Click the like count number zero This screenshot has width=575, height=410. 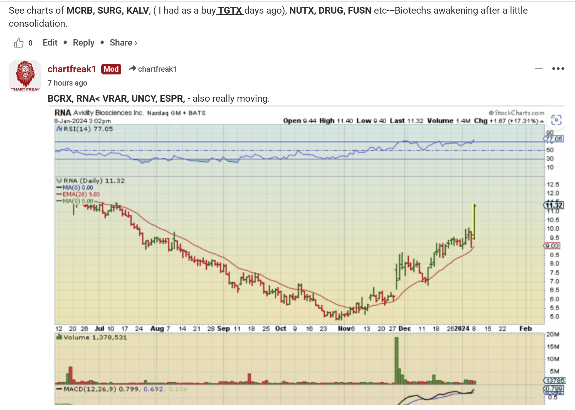[30, 43]
